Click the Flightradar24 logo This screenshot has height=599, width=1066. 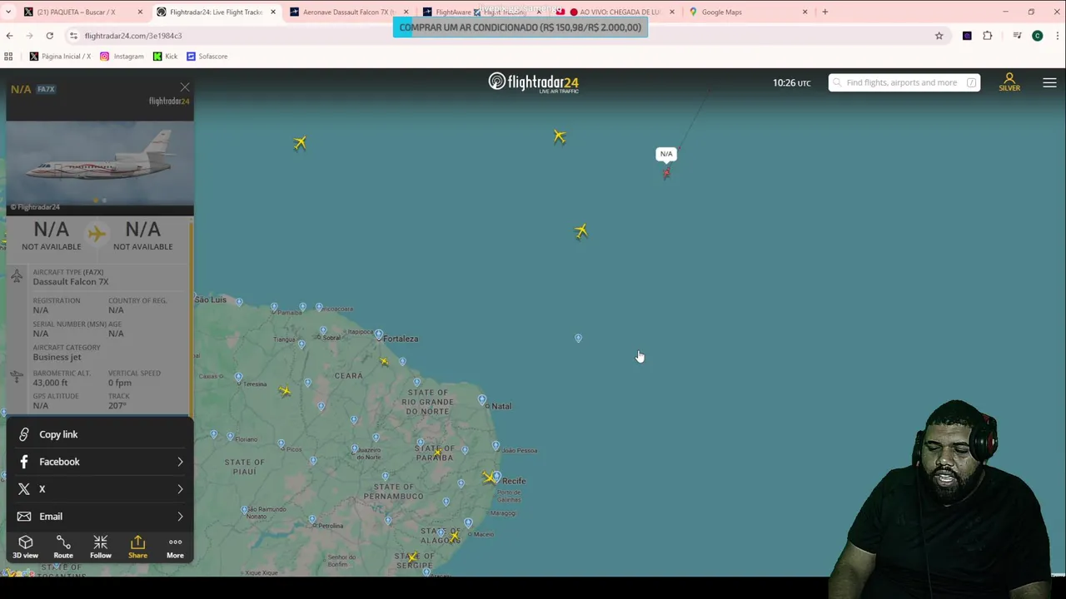pos(533,82)
